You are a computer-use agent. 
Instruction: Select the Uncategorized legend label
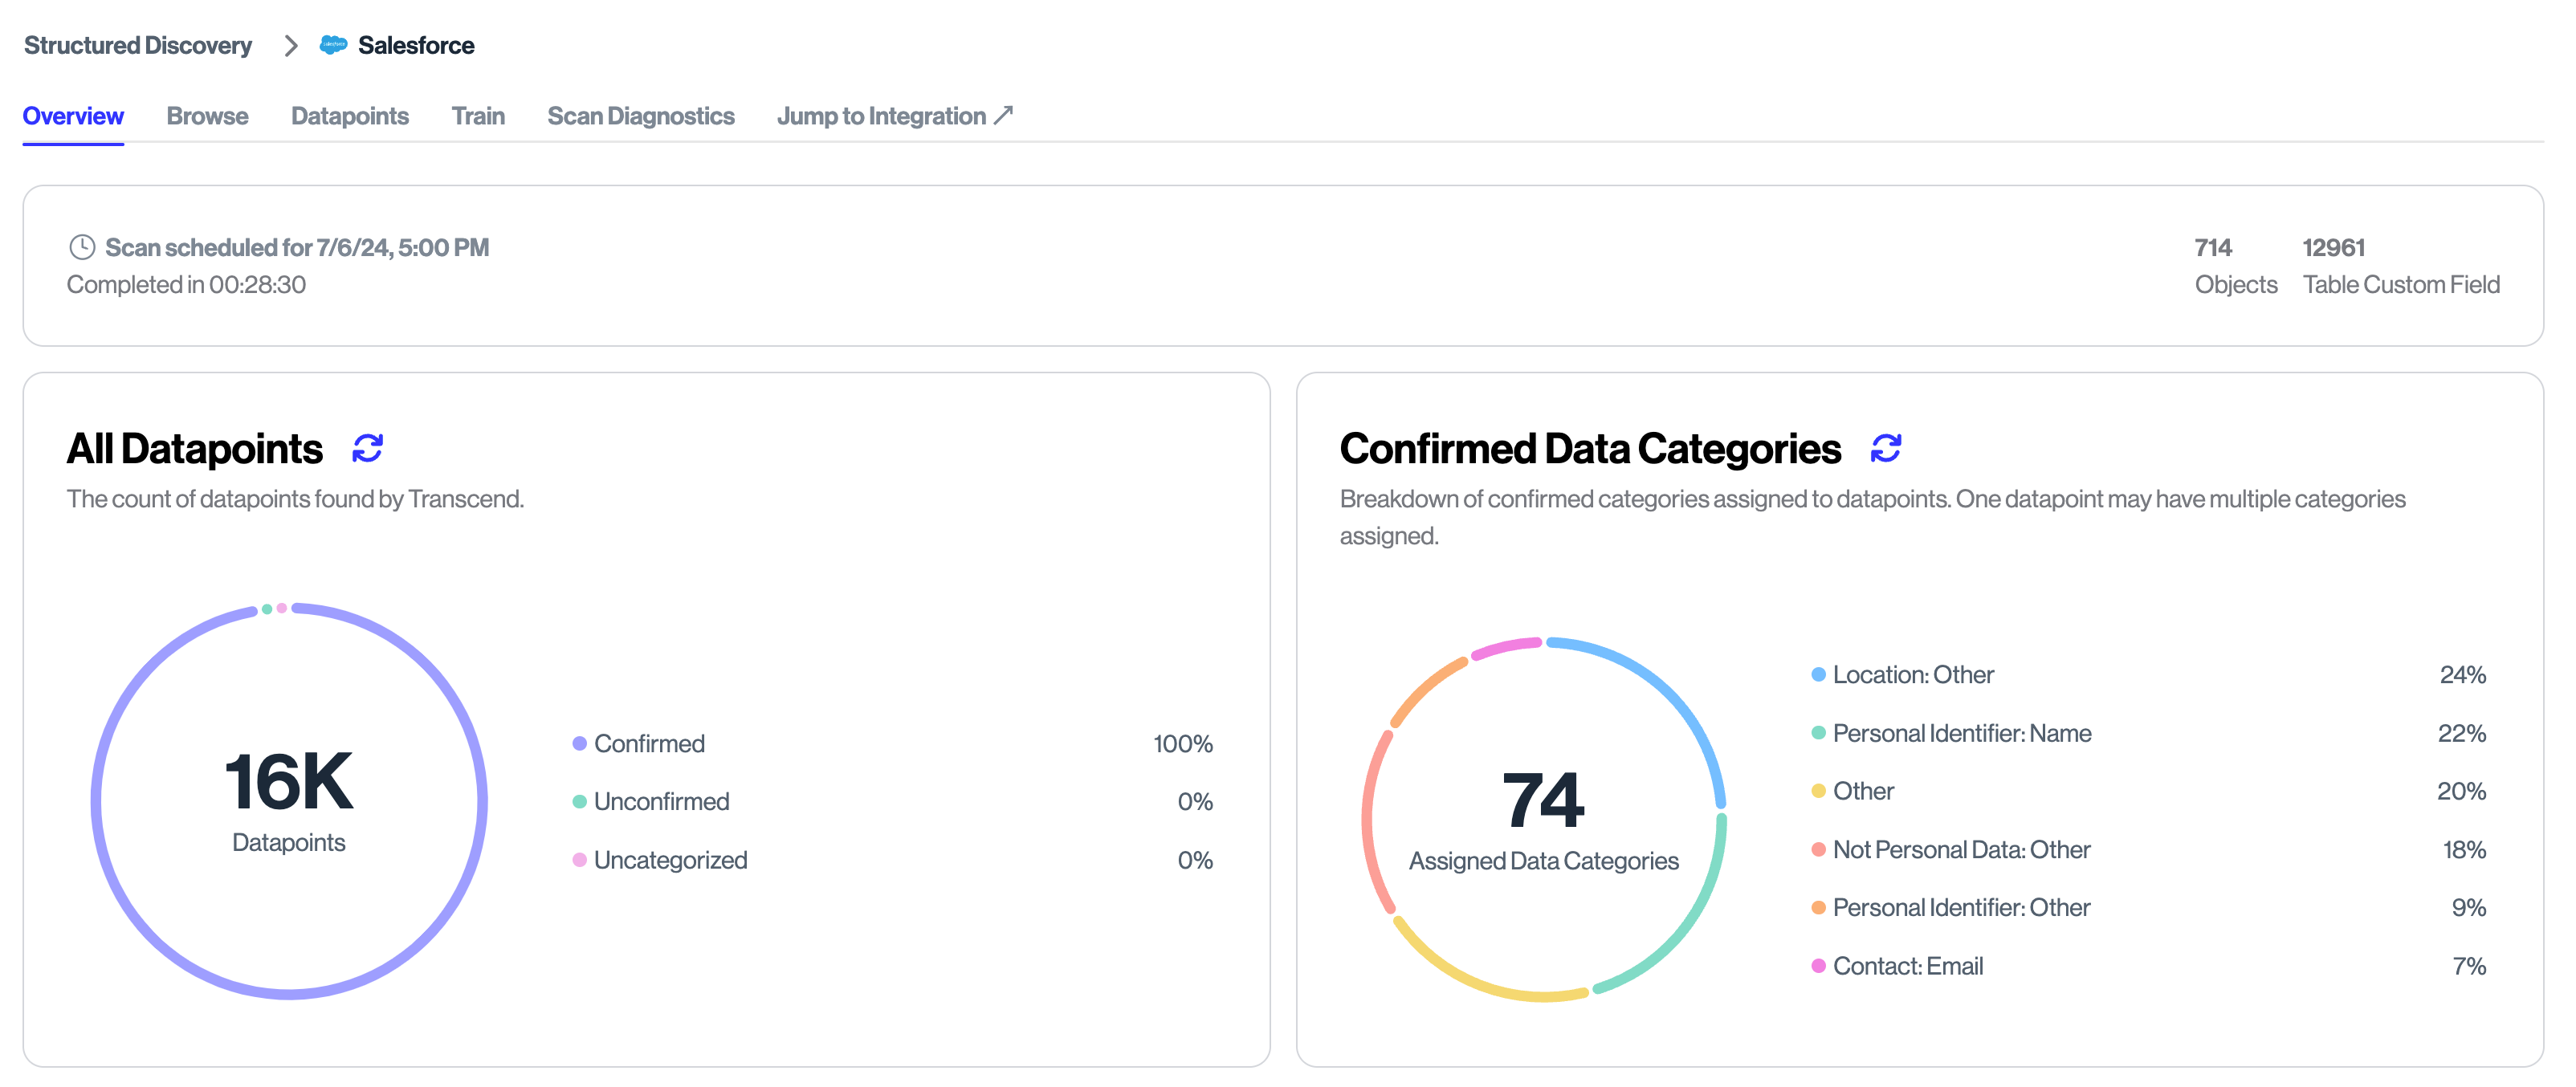point(670,860)
